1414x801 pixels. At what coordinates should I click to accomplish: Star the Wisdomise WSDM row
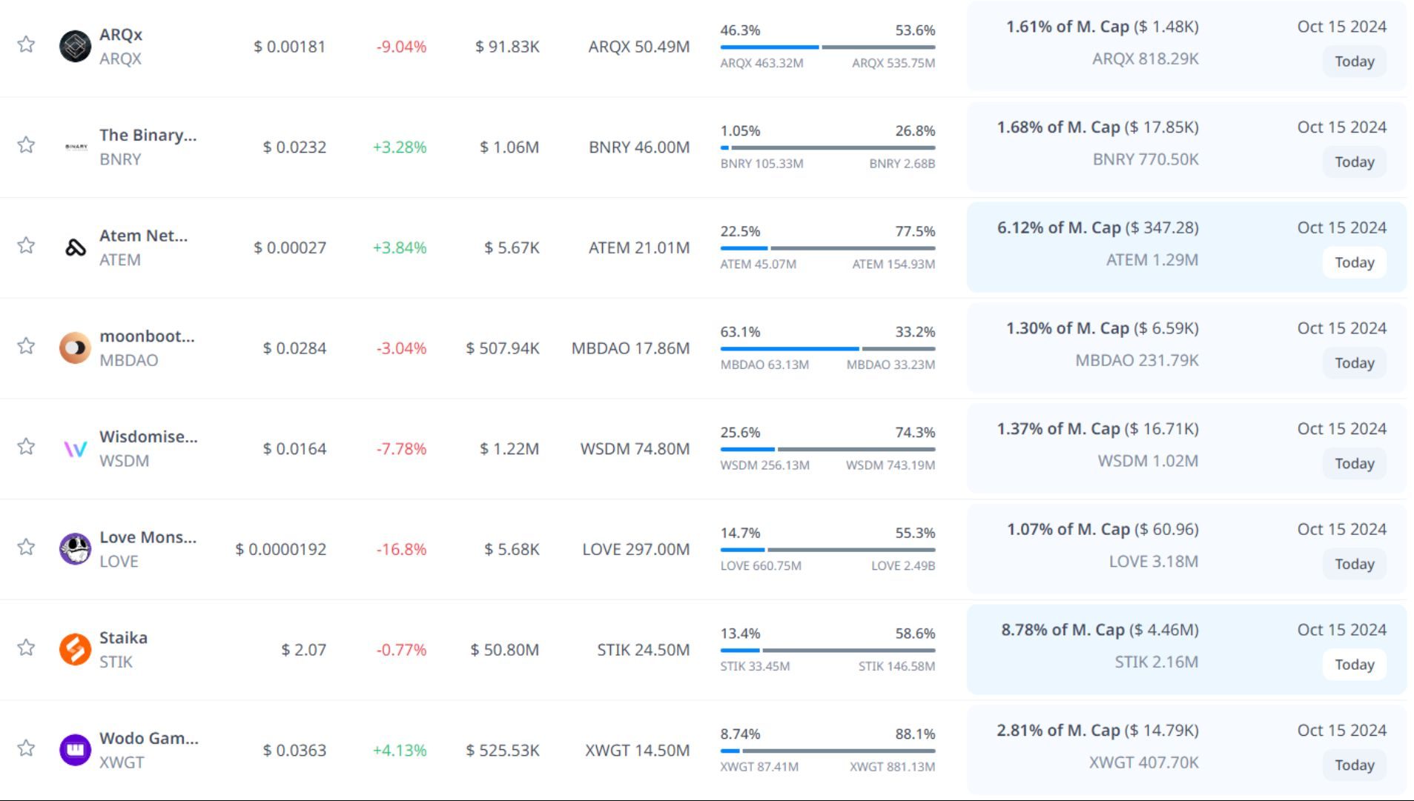coord(26,447)
